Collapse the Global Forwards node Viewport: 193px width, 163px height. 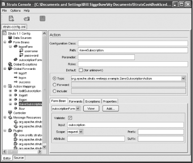[x=5, y=69]
